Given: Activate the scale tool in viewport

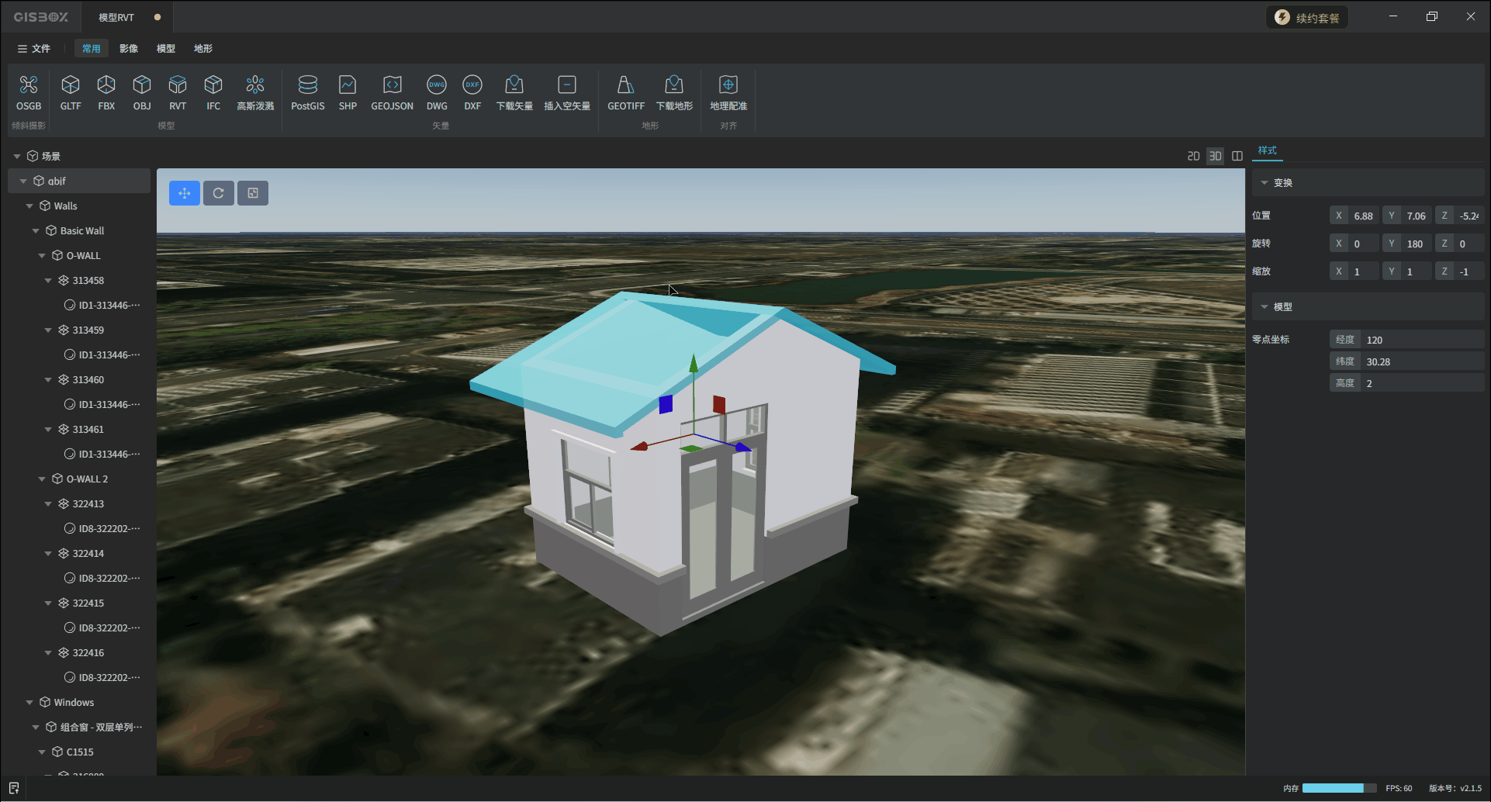Looking at the screenshot, I should (253, 193).
